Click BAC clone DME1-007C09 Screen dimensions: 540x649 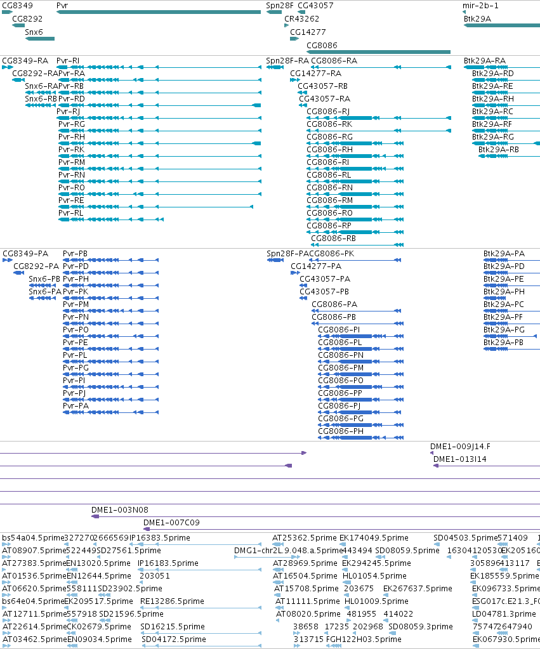click(x=171, y=523)
